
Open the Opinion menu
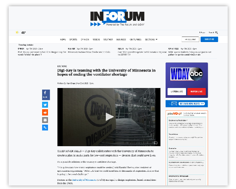[x=85, y=39]
